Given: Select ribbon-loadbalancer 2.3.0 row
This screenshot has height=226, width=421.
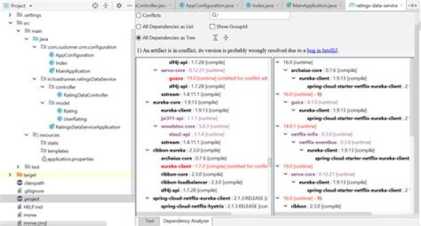Looking at the screenshot, I should point(201,182).
